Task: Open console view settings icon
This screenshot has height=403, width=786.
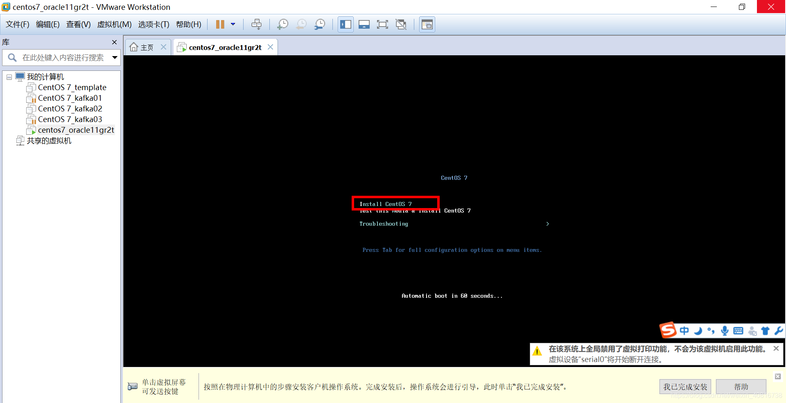Action: (427, 25)
